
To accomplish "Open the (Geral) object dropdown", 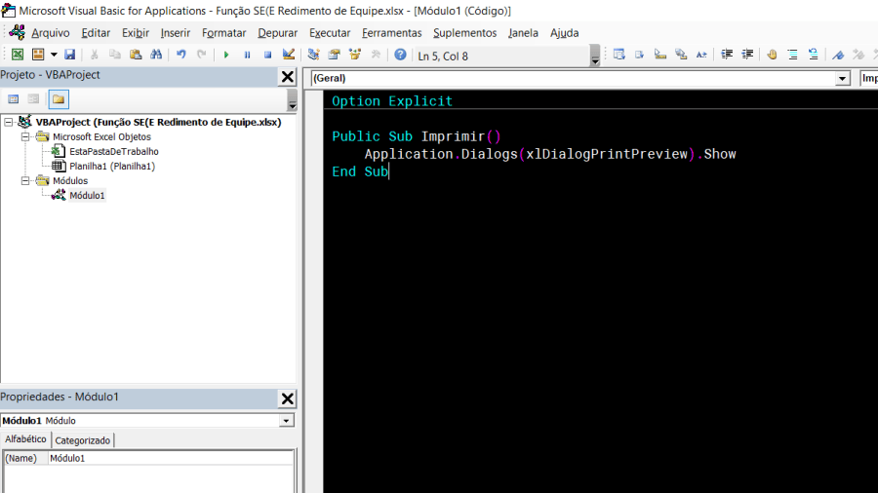I will (x=842, y=78).
